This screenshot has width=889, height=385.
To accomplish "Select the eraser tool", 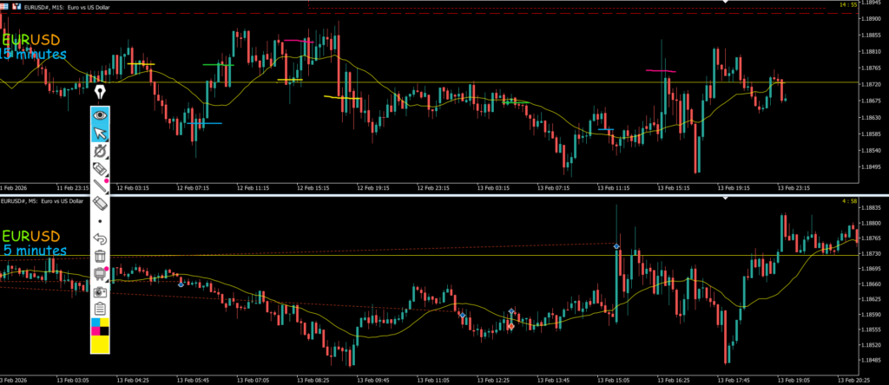I will coord(101,203).
